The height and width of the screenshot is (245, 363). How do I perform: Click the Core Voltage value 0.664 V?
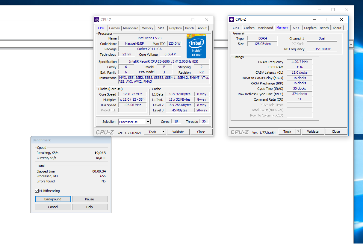click(x=170, y=54)
